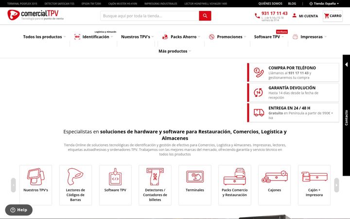Open the Detector Safescan 155 link

59,3
